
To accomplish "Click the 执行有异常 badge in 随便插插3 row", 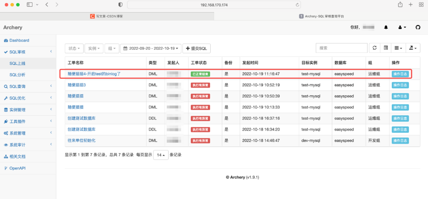I will click(200, 85).
